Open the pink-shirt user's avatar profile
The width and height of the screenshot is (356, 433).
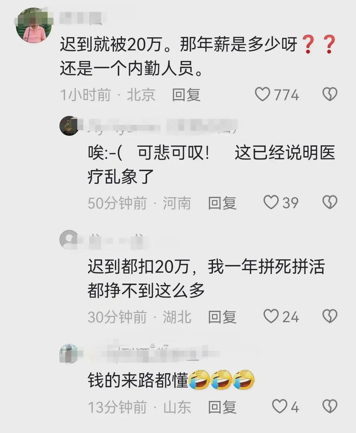click(x=34, y=25)
